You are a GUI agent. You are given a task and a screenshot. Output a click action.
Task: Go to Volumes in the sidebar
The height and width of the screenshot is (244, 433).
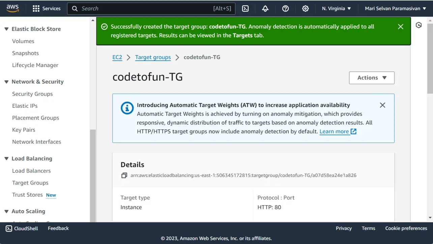(x=23, y=41)
